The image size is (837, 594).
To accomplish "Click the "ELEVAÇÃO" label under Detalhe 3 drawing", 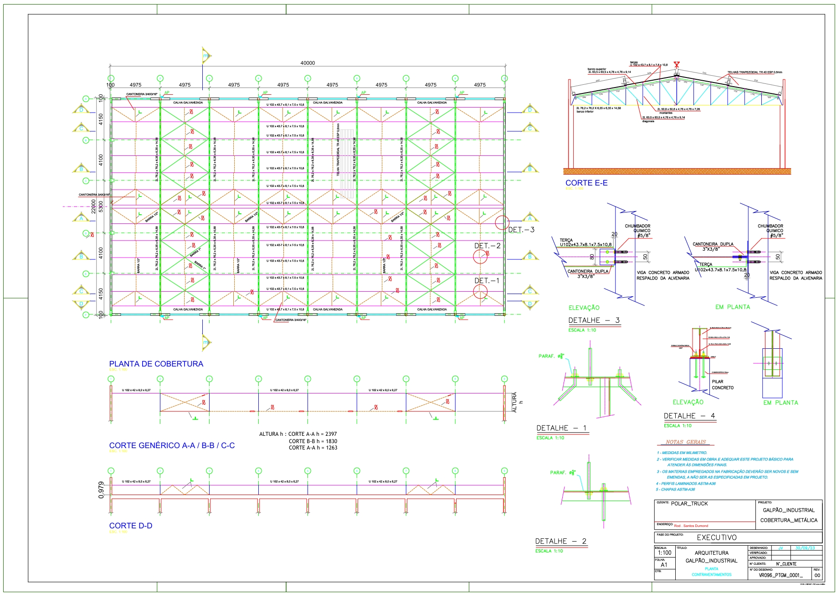I will coord(584,308).
